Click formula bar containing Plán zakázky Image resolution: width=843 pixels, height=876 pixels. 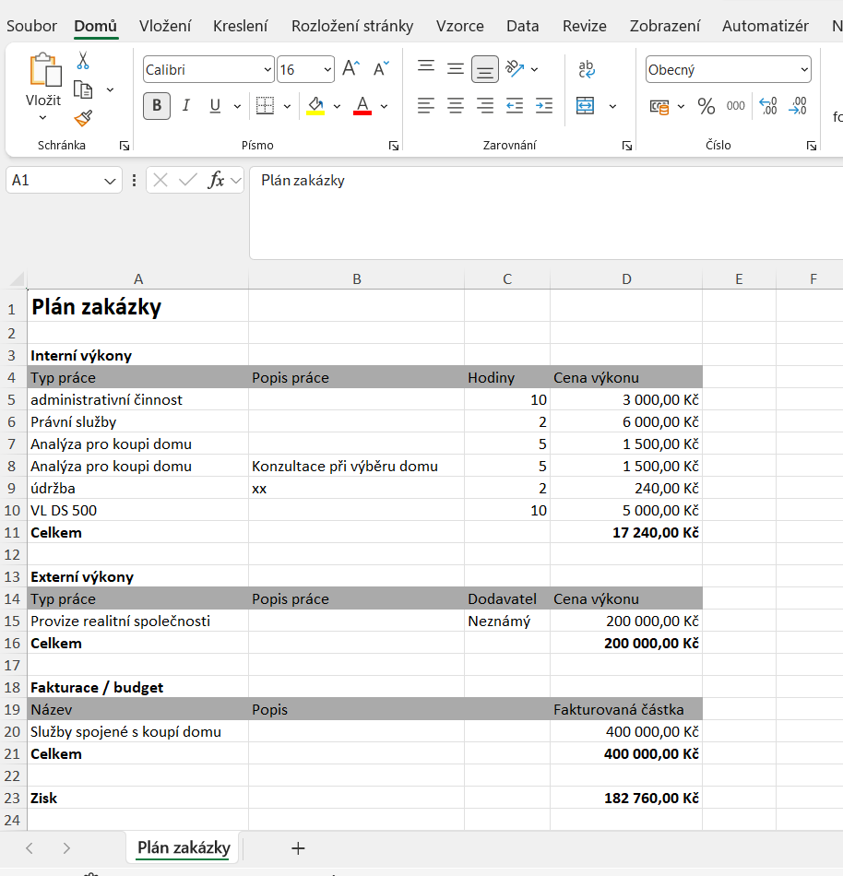click(x=546, y=213)
